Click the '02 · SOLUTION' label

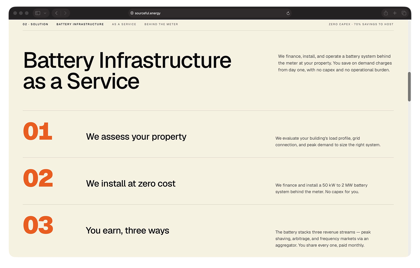[36, 24]
